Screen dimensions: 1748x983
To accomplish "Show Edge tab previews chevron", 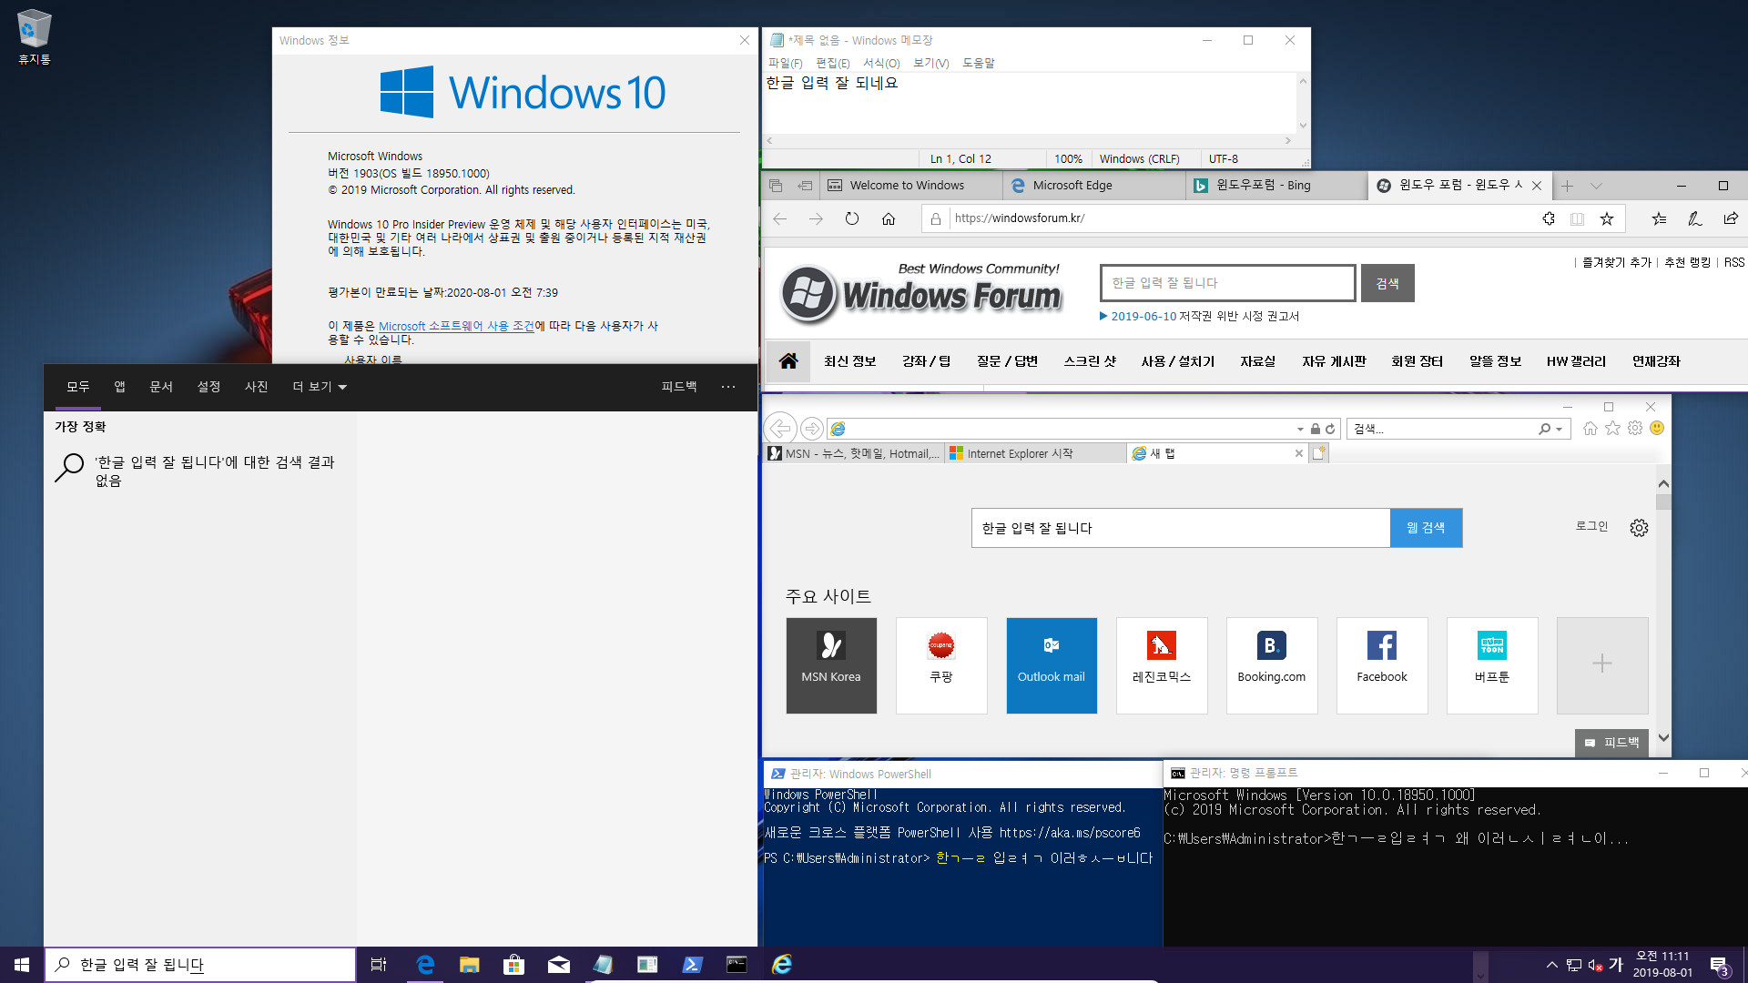I will pos(1596,186).
